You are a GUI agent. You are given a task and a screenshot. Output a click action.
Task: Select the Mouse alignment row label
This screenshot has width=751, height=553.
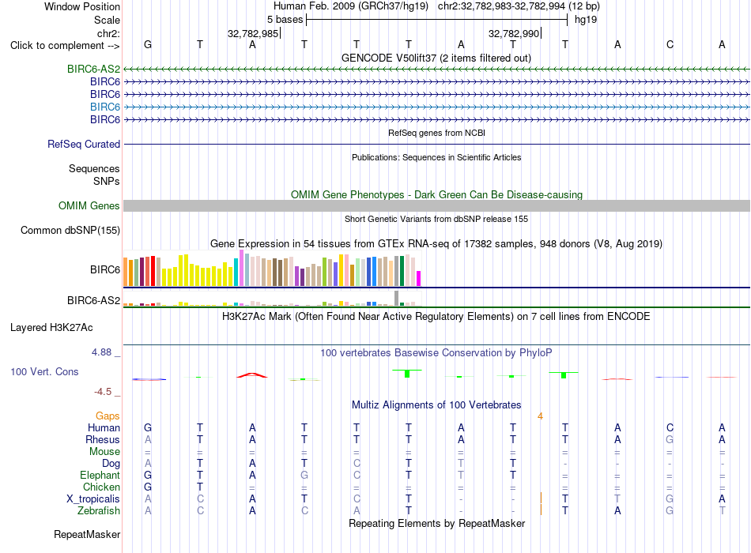[x=104, y=452]
